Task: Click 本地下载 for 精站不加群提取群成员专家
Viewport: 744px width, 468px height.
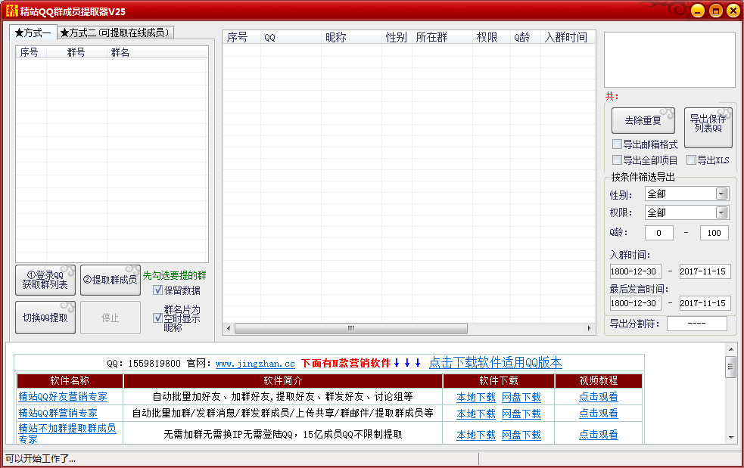Action: [476, 434]
